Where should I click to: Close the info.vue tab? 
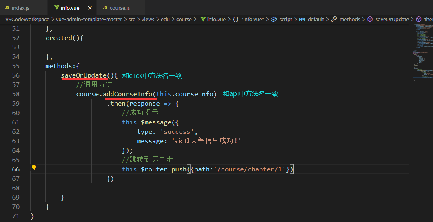pyautogui.click(x=90, y=8)
